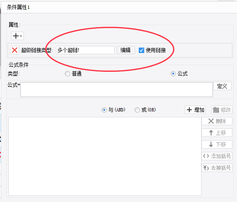Click inside the 公式= formula text area
The image size is (237, 202).
(117, 90)
